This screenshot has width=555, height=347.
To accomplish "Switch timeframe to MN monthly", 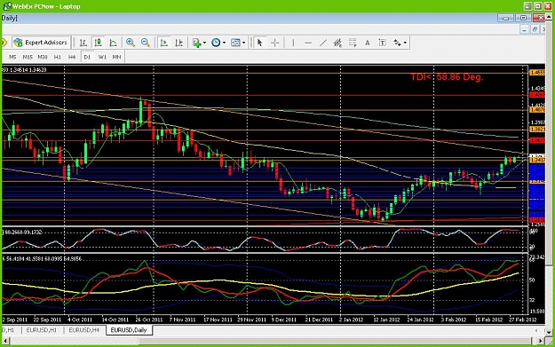I will point(116,57).
